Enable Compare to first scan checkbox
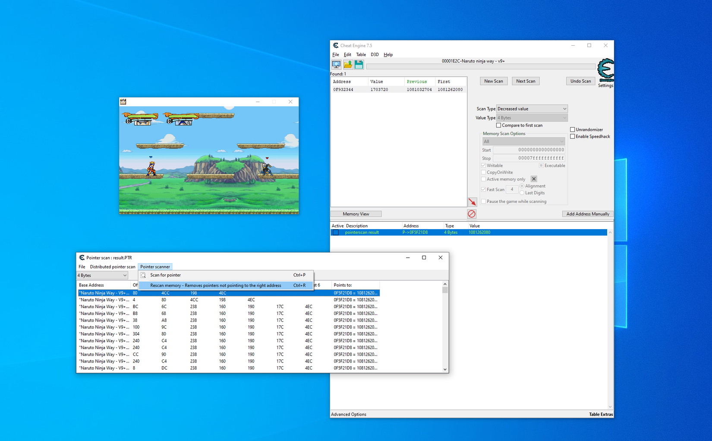This screenshot has width=712, height=441. click(499, 126)
